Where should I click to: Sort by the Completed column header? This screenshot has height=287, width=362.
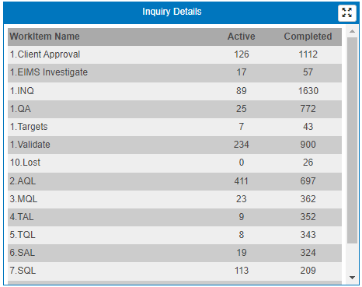[308, 37]
